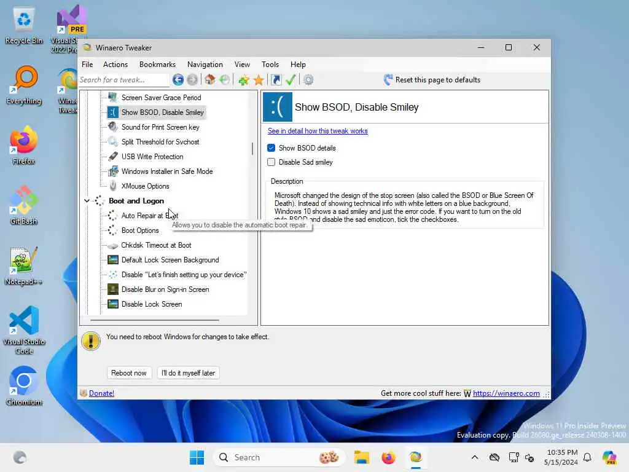
Task: Open Visual Studio 2022 Preview desktop icon
Action: tap(68, 29)
